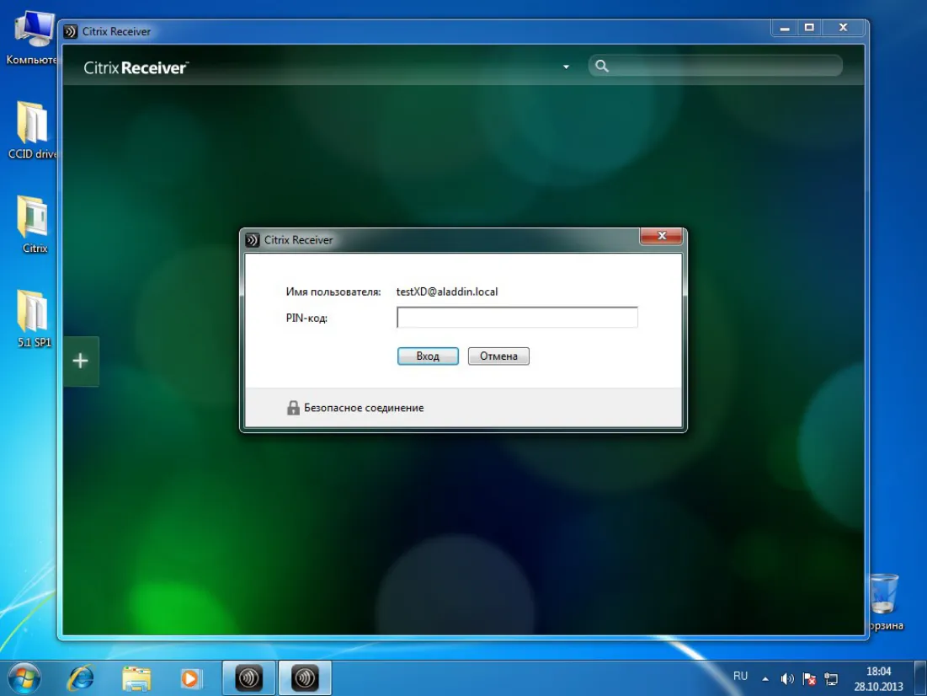Select the CCID driver desktop folder
927x696 pixels.
pos(32,131)
